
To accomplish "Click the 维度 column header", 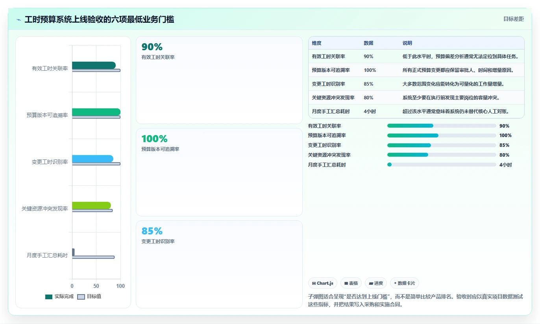I will coord(316,43).
